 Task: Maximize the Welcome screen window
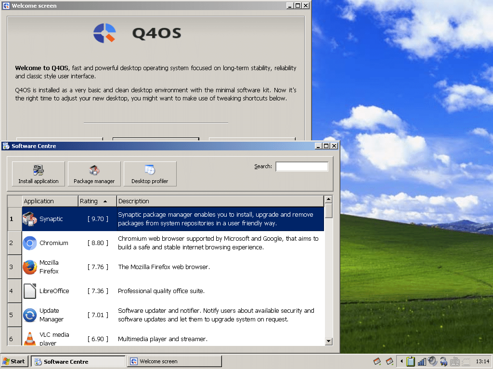point(298,6)
